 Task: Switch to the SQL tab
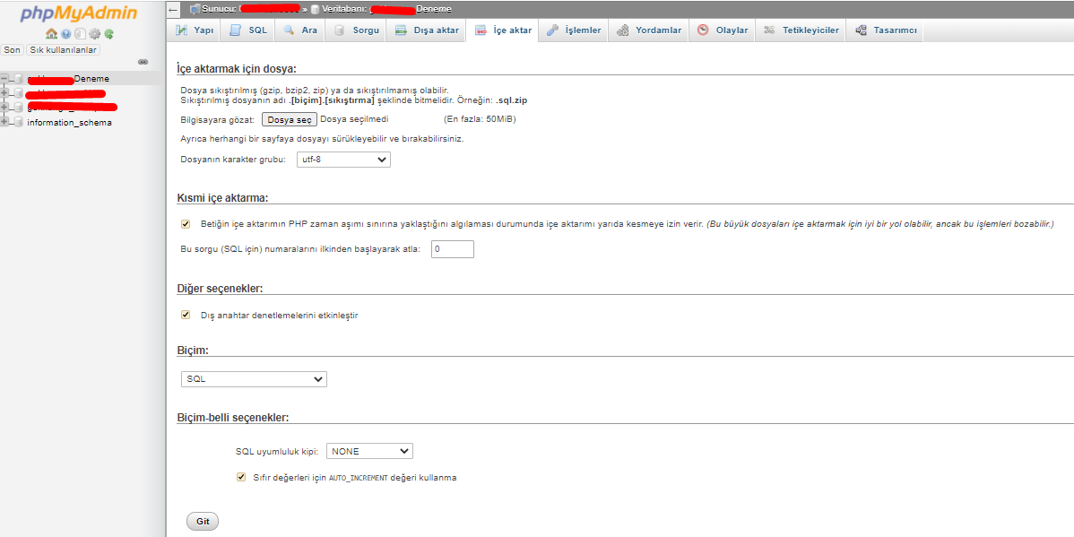248,30
